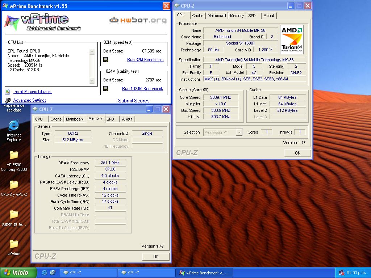Click the Show Desktop quick launch icon
Screen dimensions: 371x278
coord(53,273)
